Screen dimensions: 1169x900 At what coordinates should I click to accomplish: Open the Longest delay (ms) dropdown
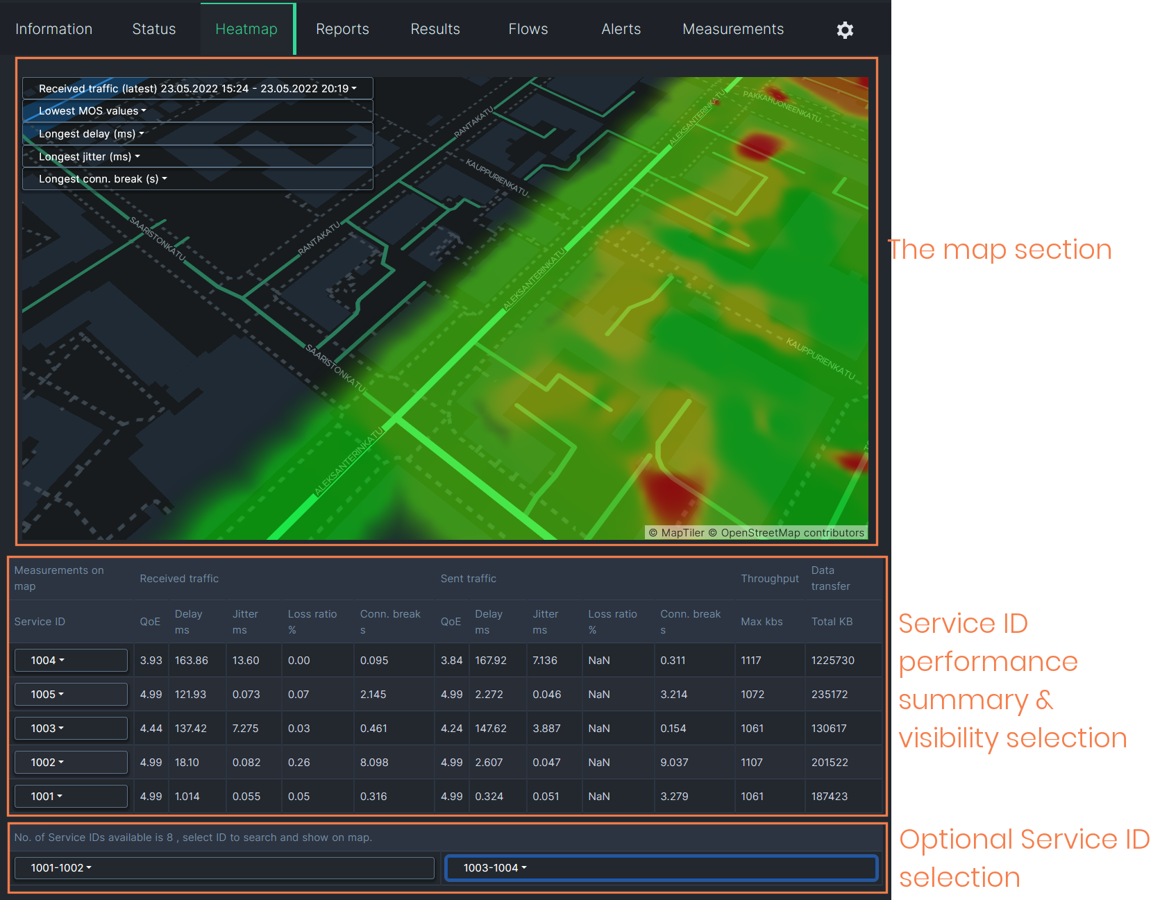[x=91, y=134]
